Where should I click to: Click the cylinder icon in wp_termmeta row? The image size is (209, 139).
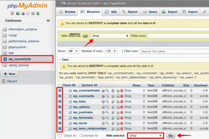pos(118,118)
